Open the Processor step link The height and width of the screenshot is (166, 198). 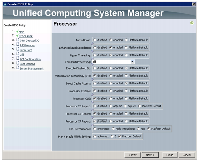pyautogui.click(x=26, y=36)
